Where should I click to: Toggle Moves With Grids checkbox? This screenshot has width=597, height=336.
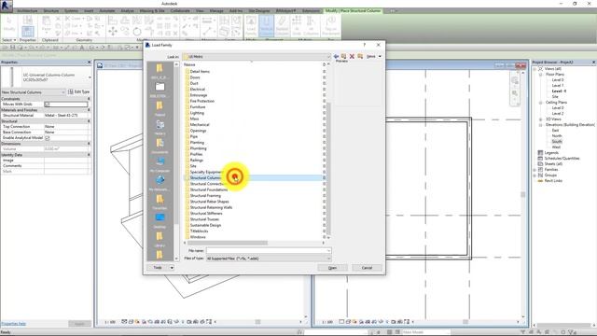48,104
